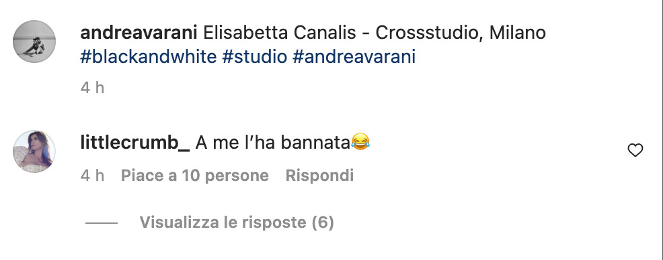The height and width of the screenshot is (260, 663).
Task: Click the A me l'ha bannata comment text
Action: tap(273, 143)
